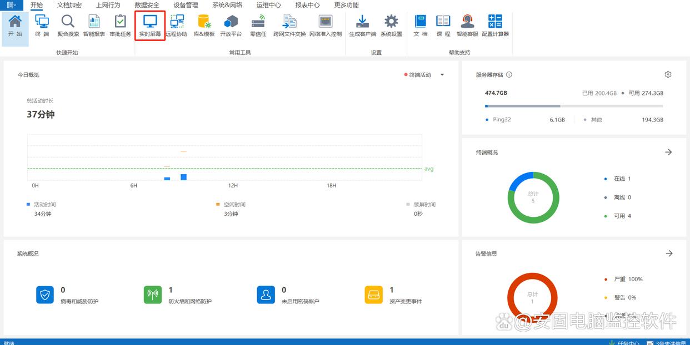
Task: Select the 智能报表 smart report icon
Action: pyautogui.click(x=94, y=26)
